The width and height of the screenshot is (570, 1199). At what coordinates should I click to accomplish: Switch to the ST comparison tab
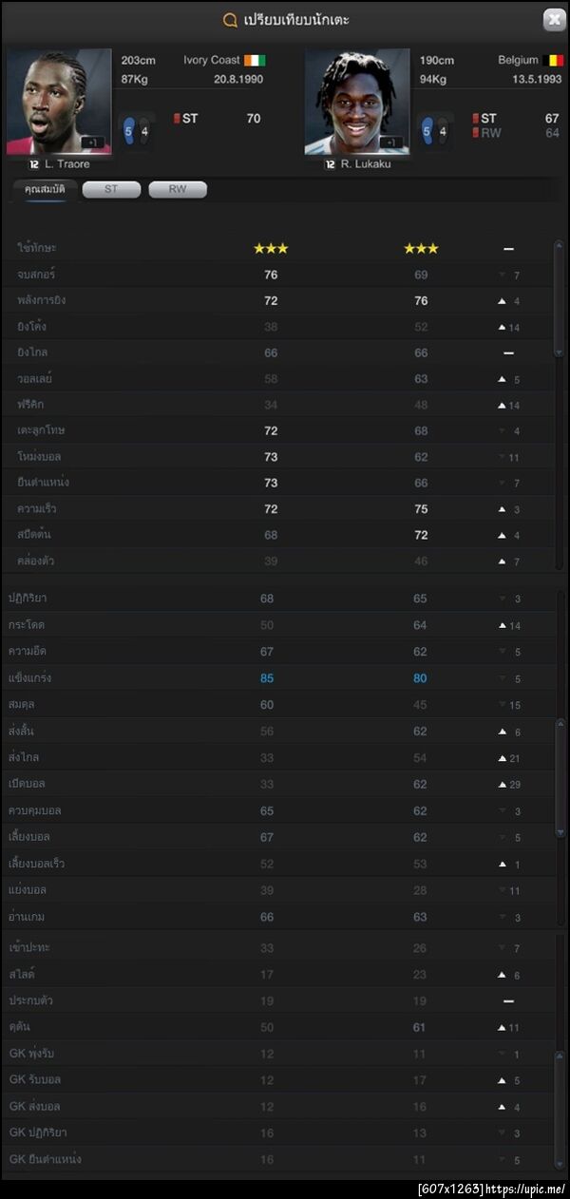click(x=111, y=190)
